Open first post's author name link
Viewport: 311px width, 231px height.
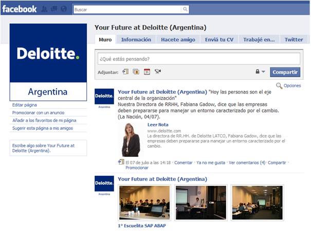point(162,92)
